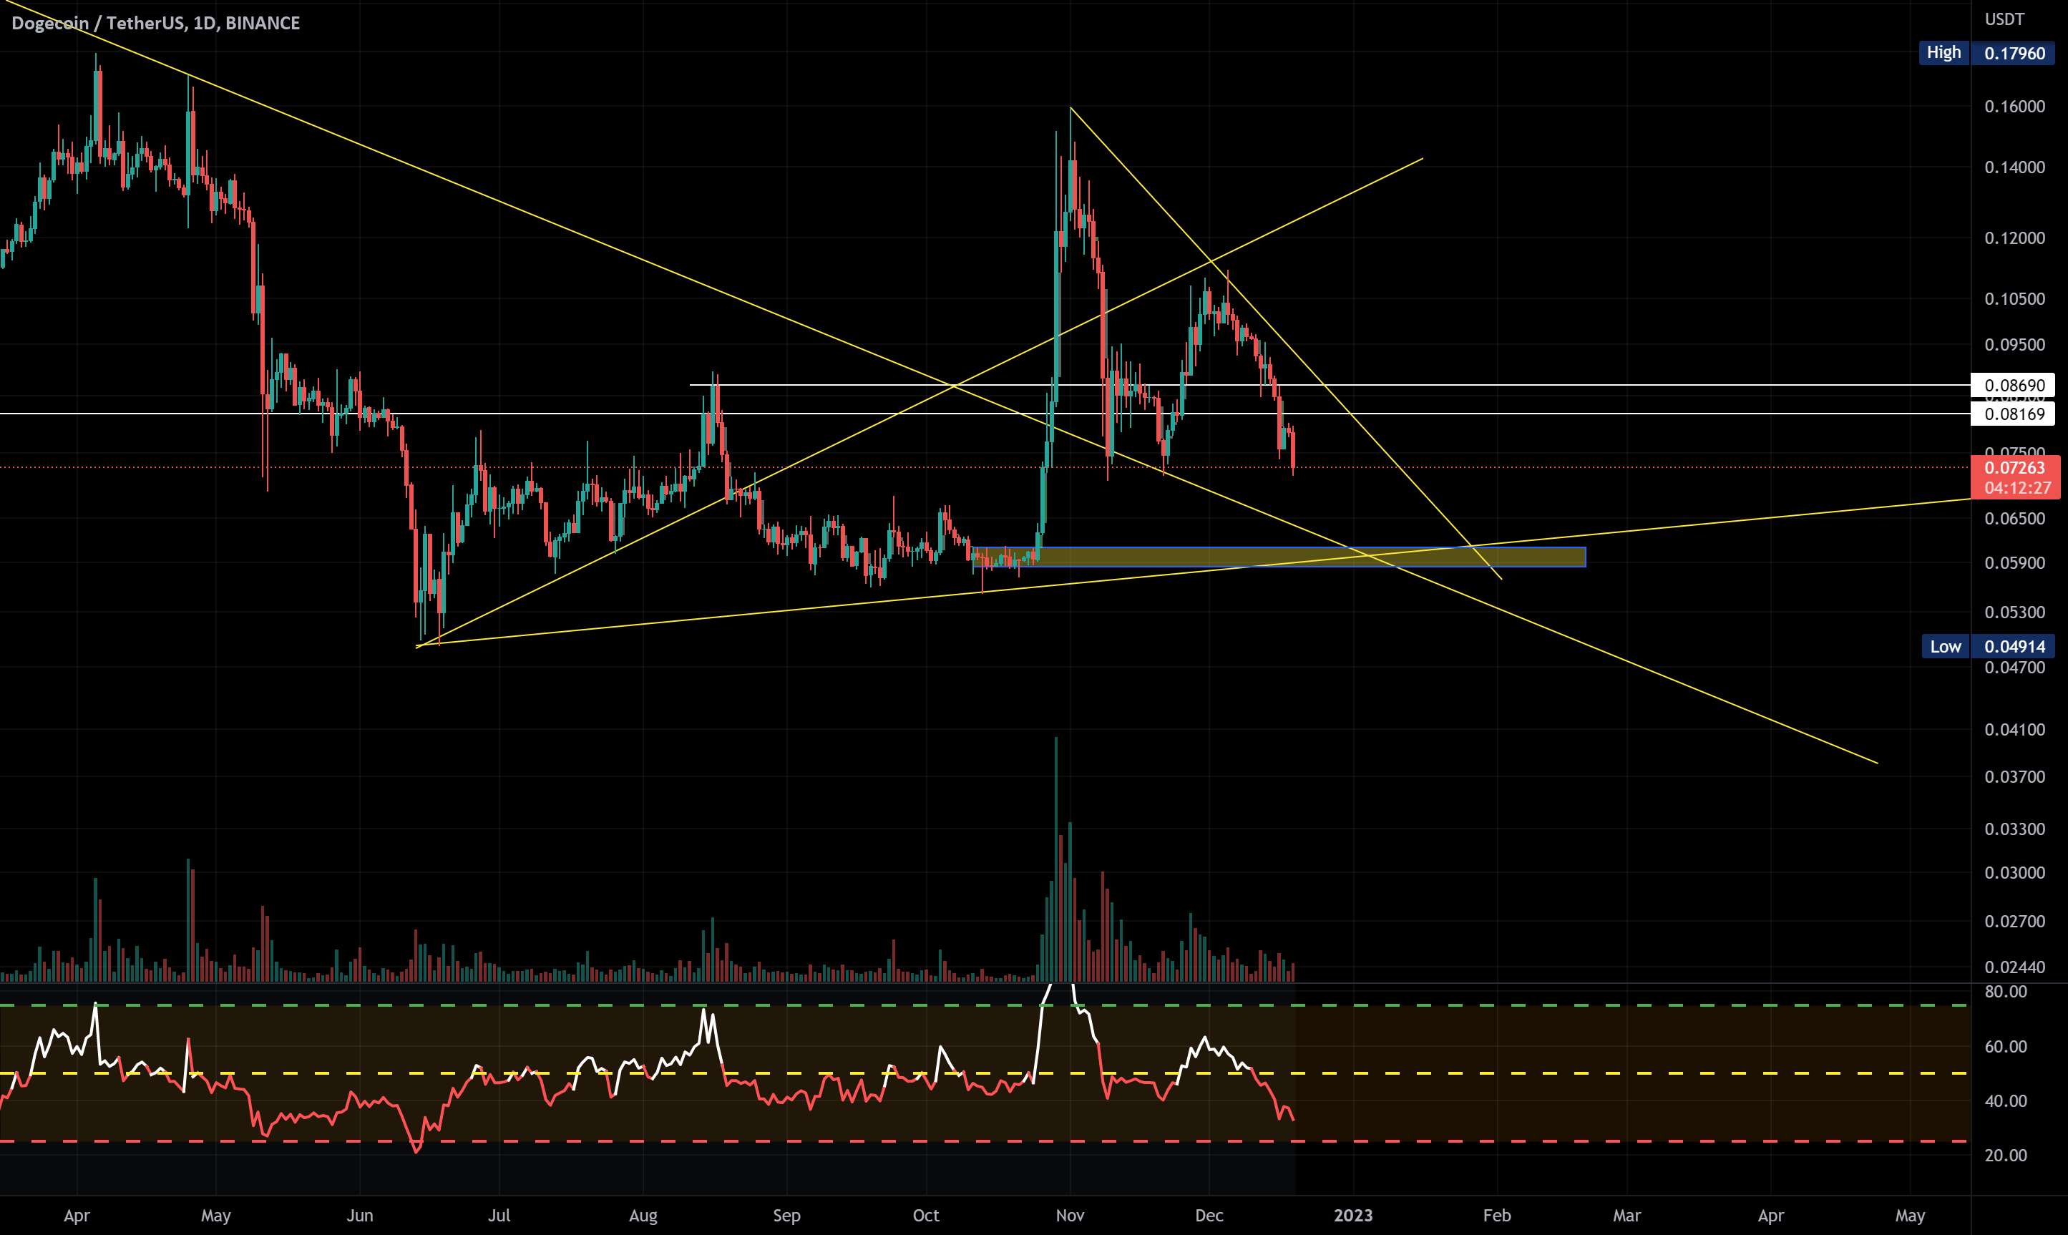Image resolution: width=2068 pixels, height=1235 pixels.
Task: Click the 0.03000 price scale value
Action: [x=2015, y=873]
